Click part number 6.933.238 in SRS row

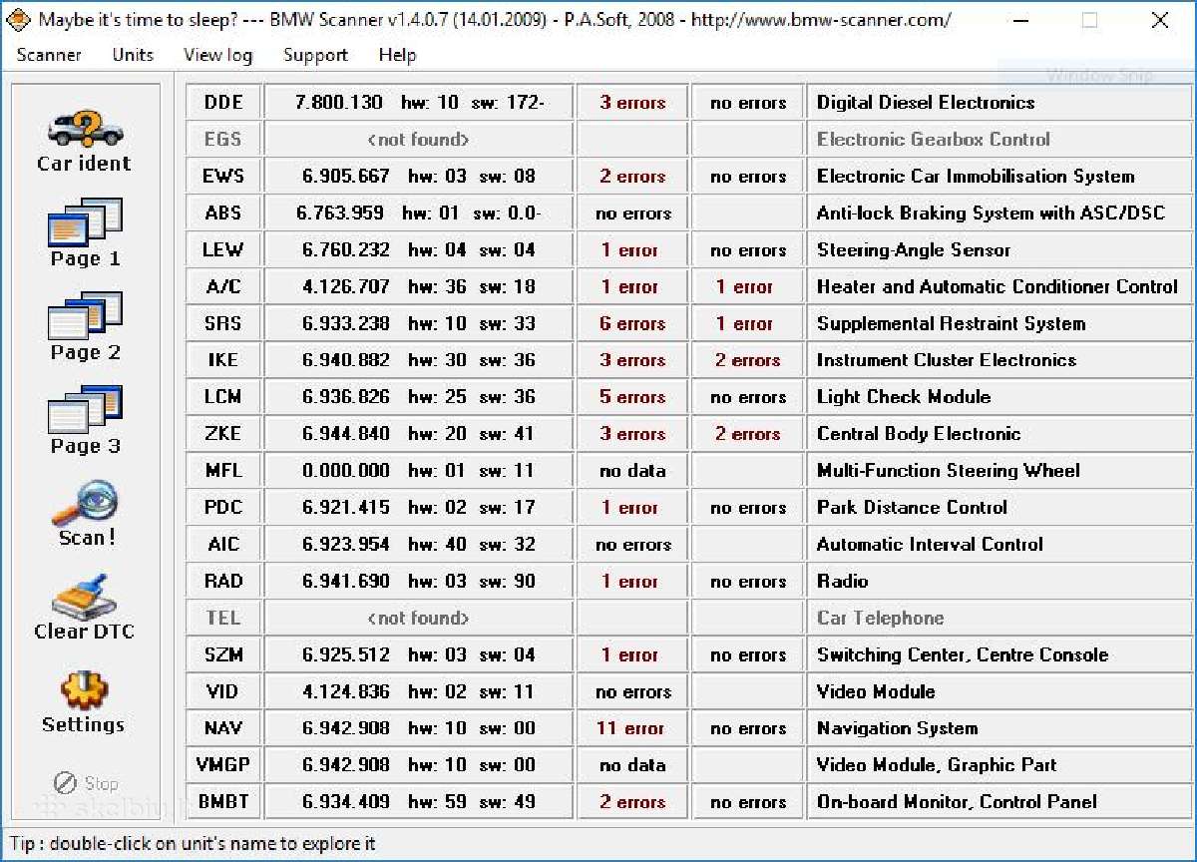pos(345,324)
